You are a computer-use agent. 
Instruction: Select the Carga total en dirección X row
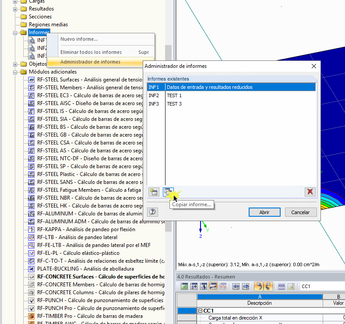(236, 318)
